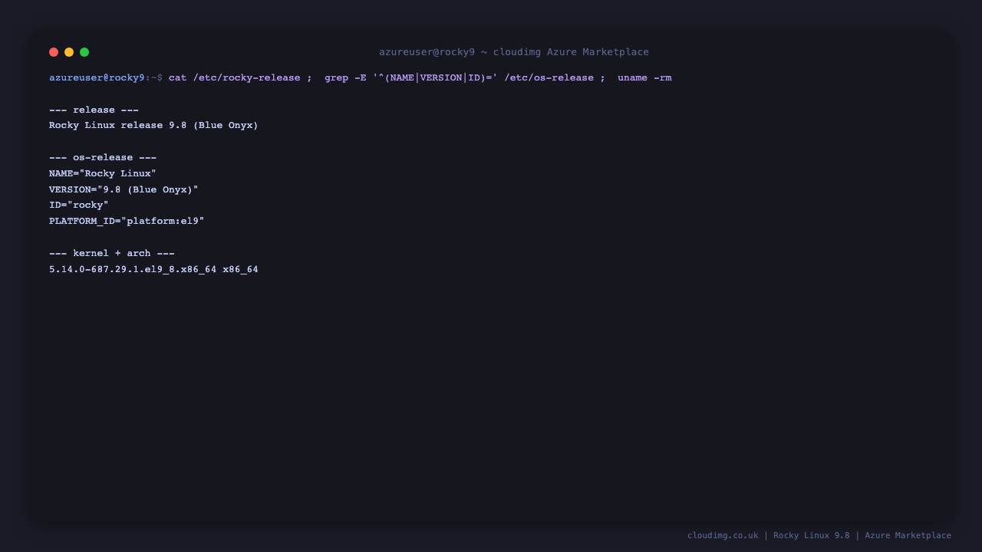This screenshot has width=982, height=552.
Task: Click the footer text 'Rocky Linux 9.8'
Action: coord(812,535)
